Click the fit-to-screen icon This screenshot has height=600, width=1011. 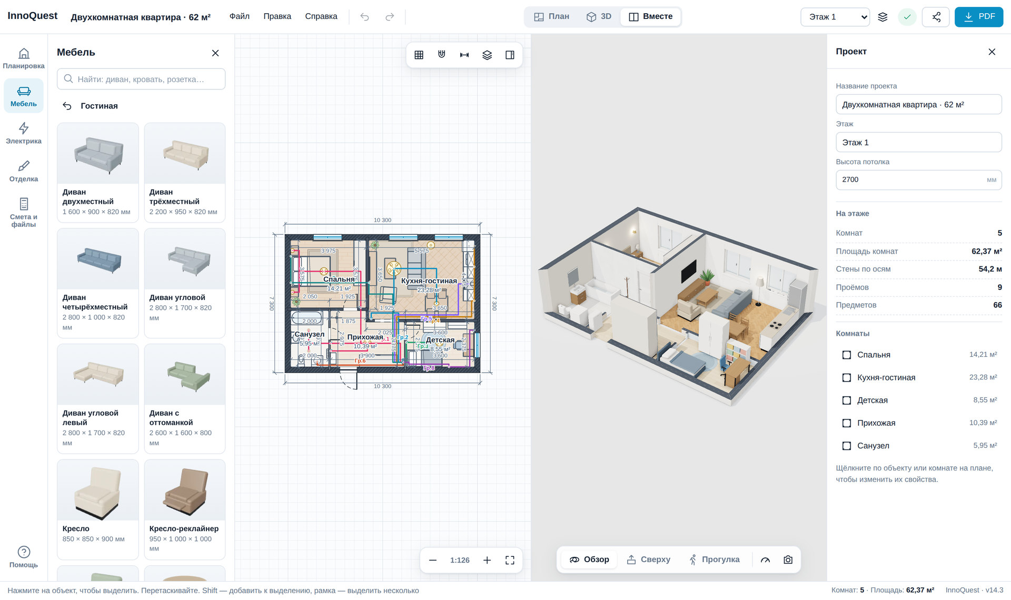tap(510, 560)
